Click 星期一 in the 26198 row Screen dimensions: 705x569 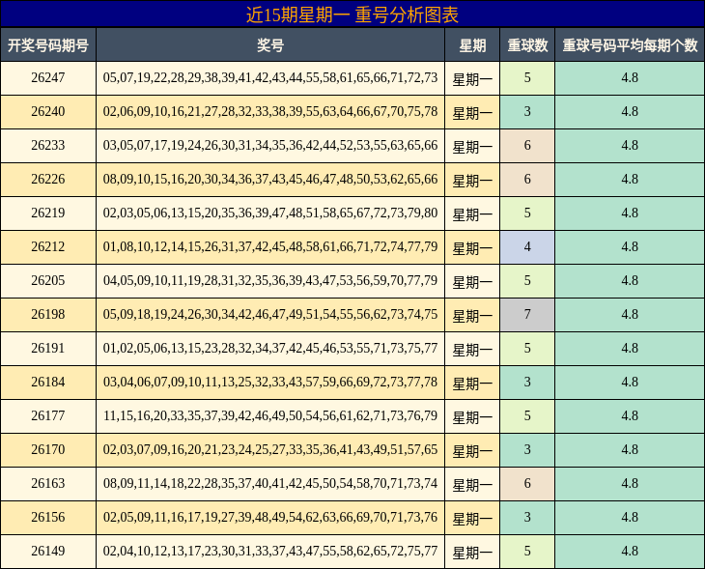(472, 316)
